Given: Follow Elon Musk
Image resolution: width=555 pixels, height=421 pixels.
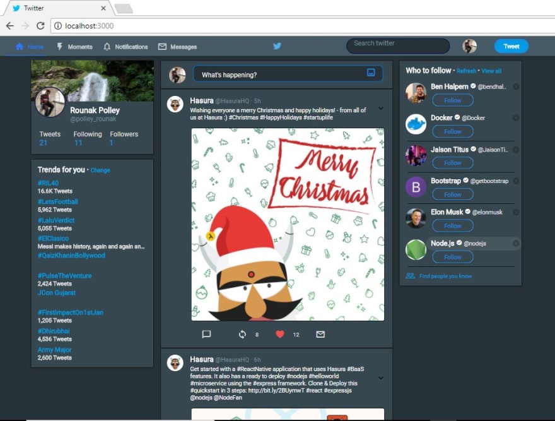Looking at the screenshot, I should [453, 226].
